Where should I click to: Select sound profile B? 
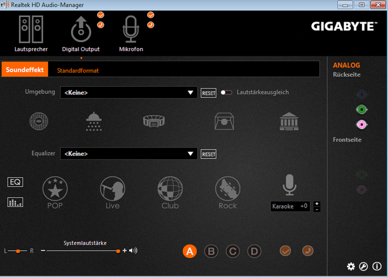click(211, 251)
